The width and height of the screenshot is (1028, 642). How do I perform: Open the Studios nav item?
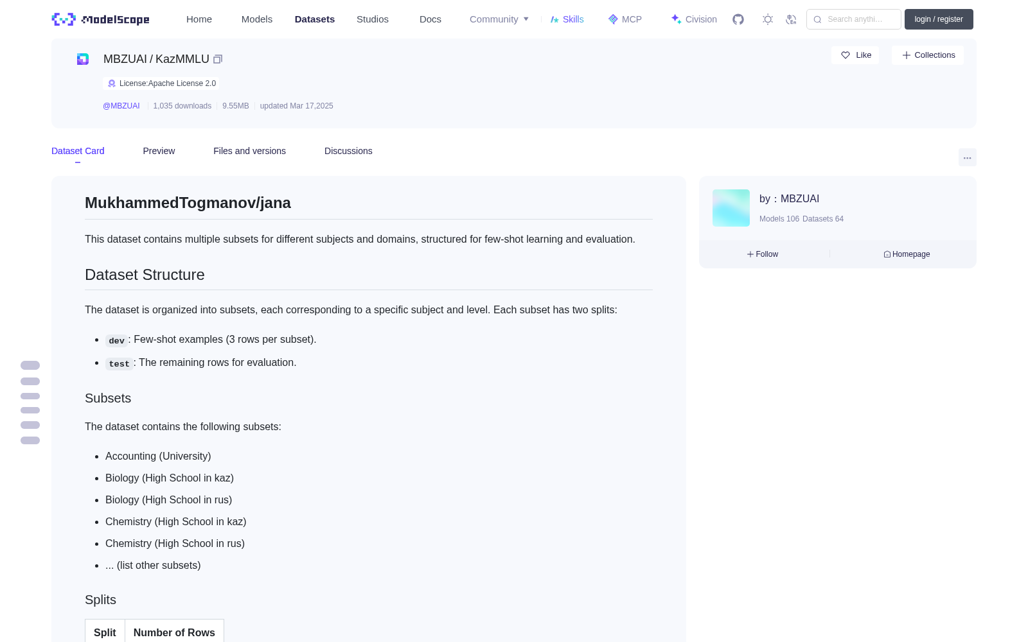pyautogui.click(x=373, y=19)
